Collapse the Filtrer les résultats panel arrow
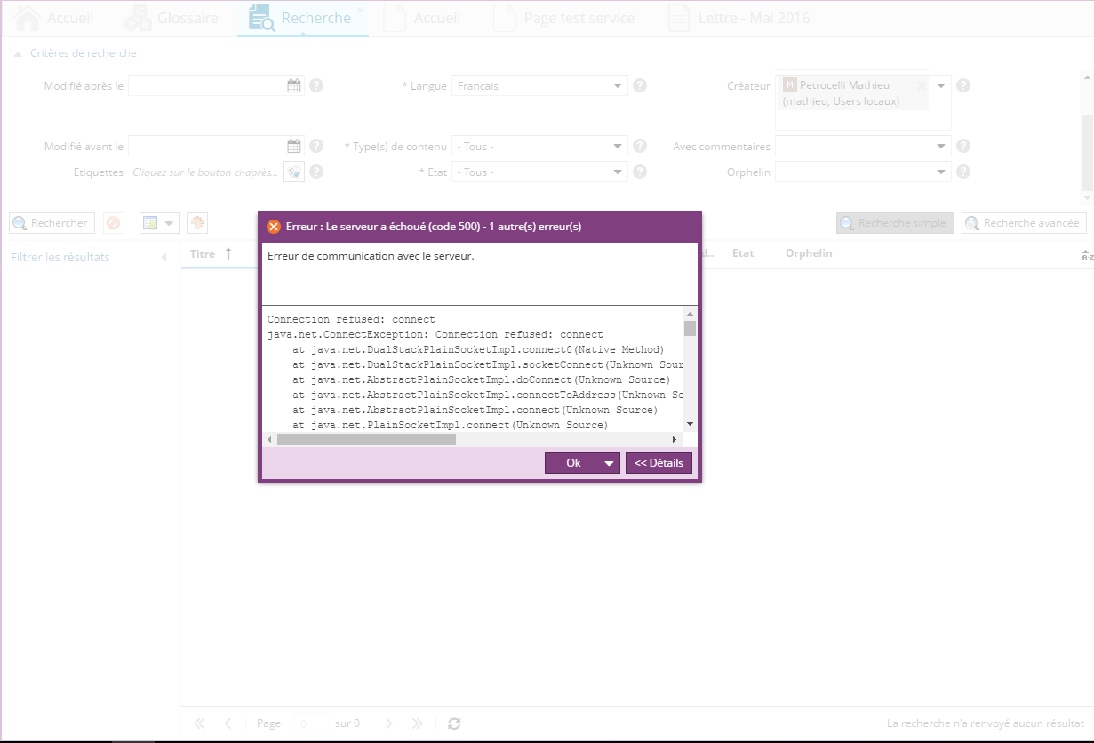The height and width of the screenshot is (743, 1094). click(164, 258)
